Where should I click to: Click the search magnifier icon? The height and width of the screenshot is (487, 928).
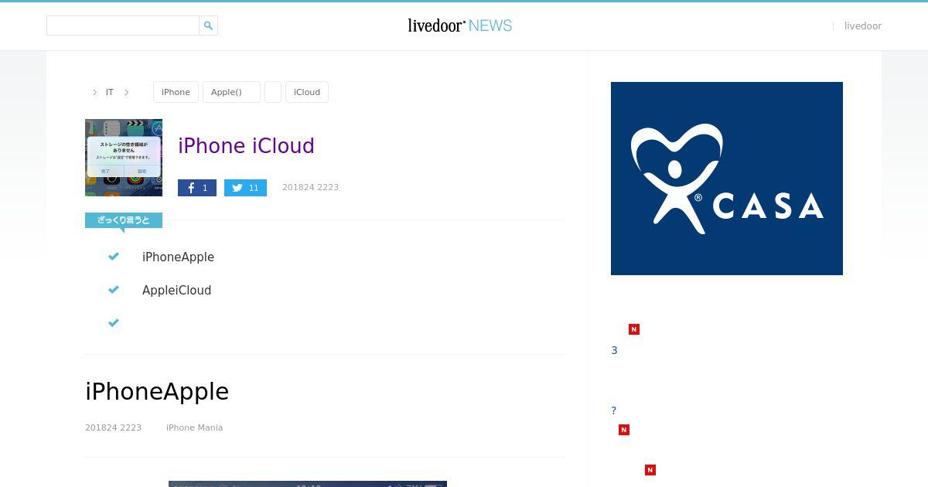[208, 26]
